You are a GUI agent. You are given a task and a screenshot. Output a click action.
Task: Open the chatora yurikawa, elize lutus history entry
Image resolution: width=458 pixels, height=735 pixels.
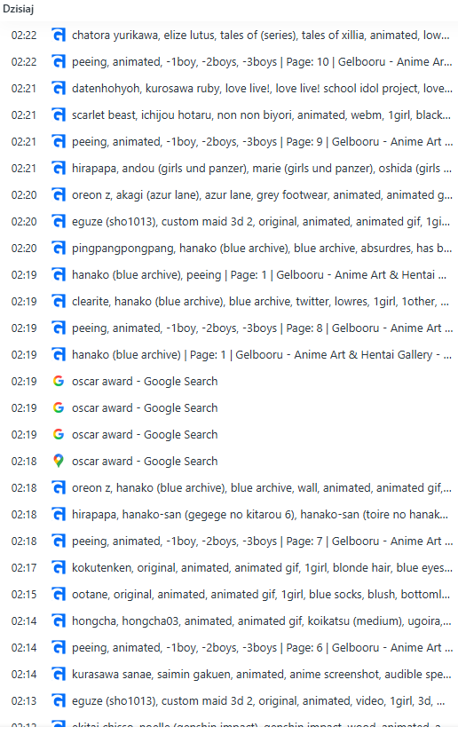pyautogui.click(x=260, y=36)
